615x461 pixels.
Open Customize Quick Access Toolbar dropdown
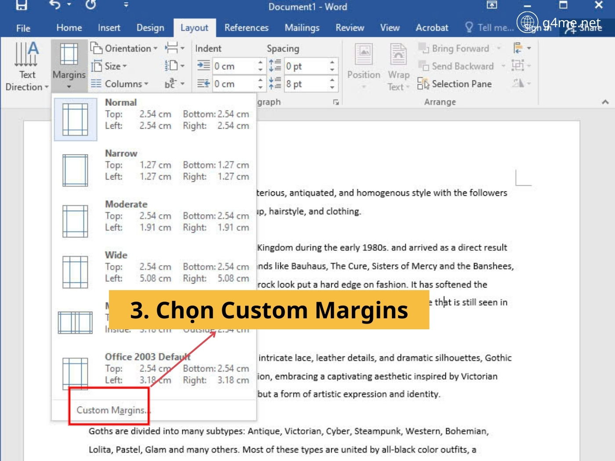126,5
